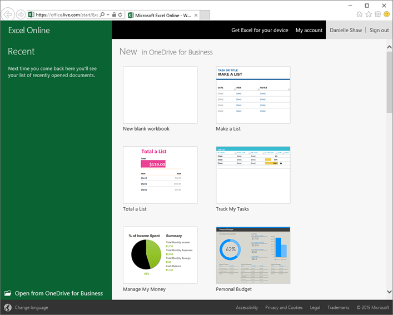This screenshot has width=393, height=315.
Task: Click Open from OneDrive for Business
Action: (x=59, y=293)
